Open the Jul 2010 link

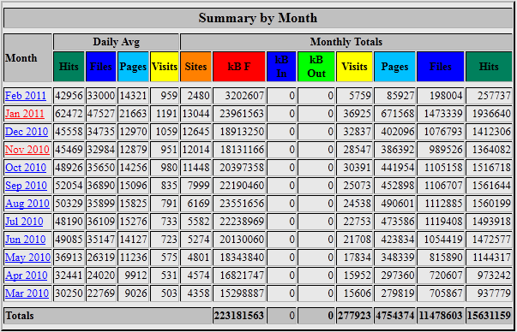24,222
